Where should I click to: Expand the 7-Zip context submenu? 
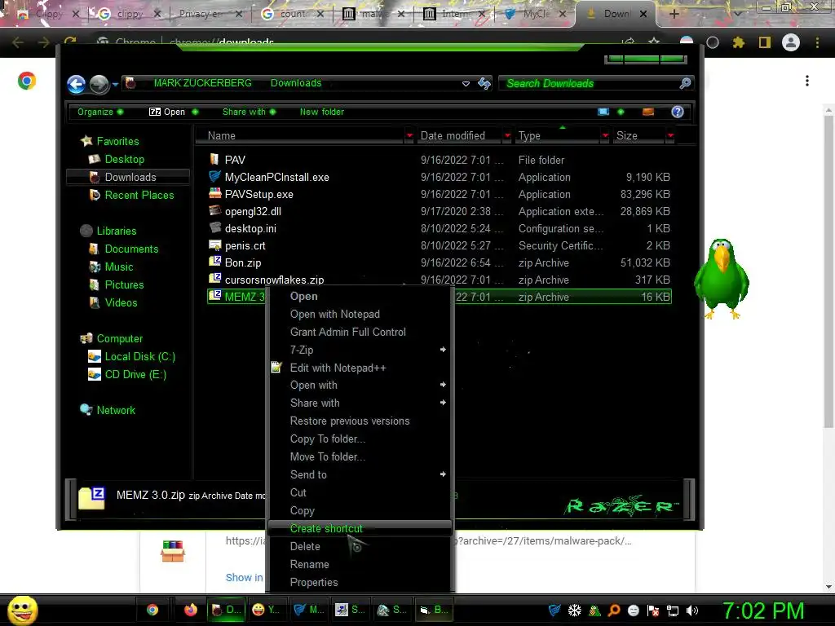pyautogui.click(x=360, y=350)
